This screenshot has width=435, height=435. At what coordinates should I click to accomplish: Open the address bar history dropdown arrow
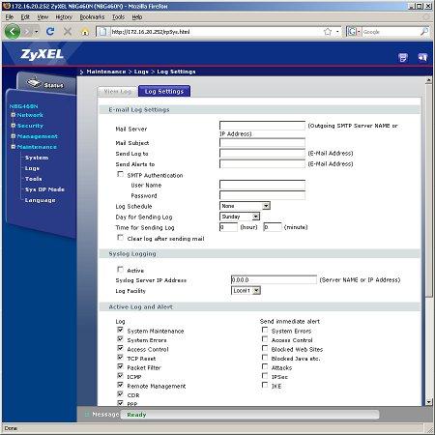(337, 32)
